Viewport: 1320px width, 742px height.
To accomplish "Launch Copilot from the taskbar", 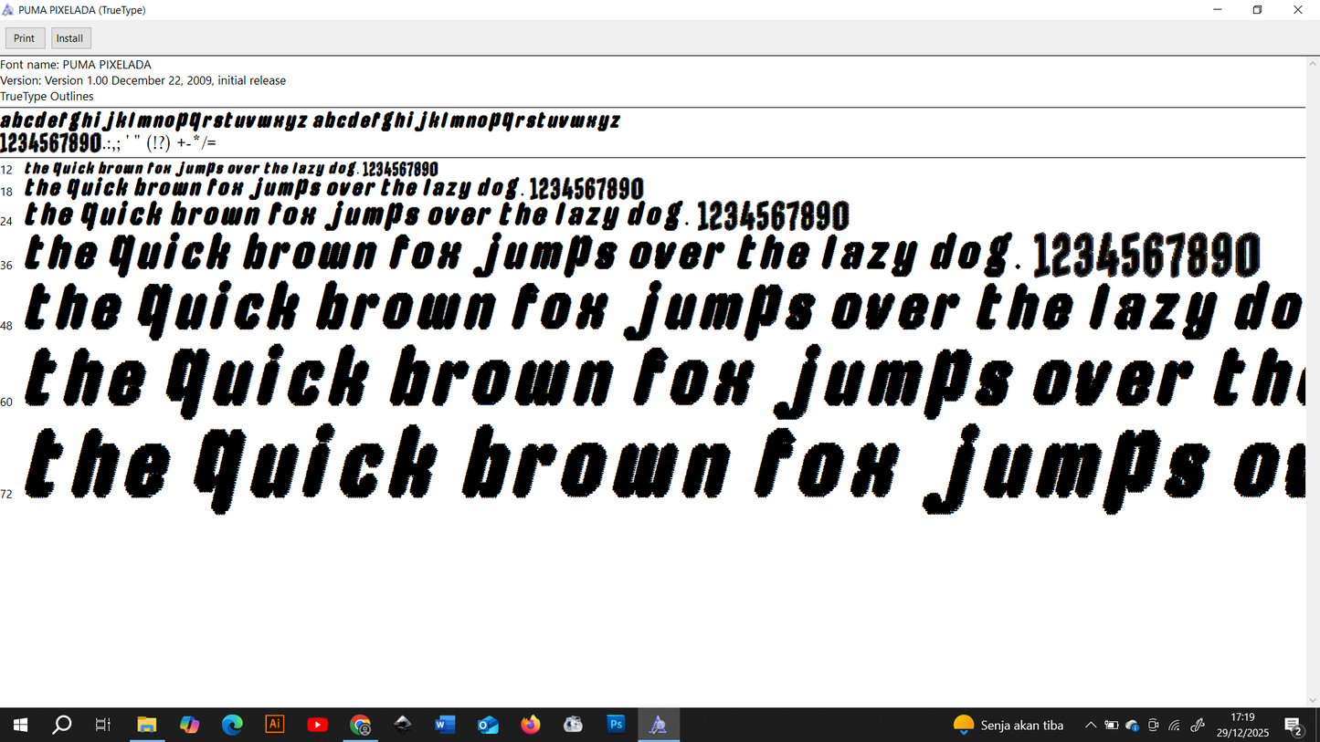I will [x=189, y=725].
